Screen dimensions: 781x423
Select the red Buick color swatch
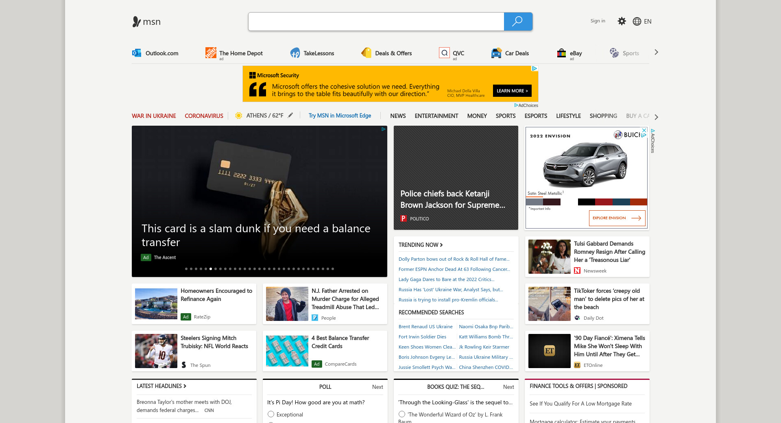[x=604, y=202]
